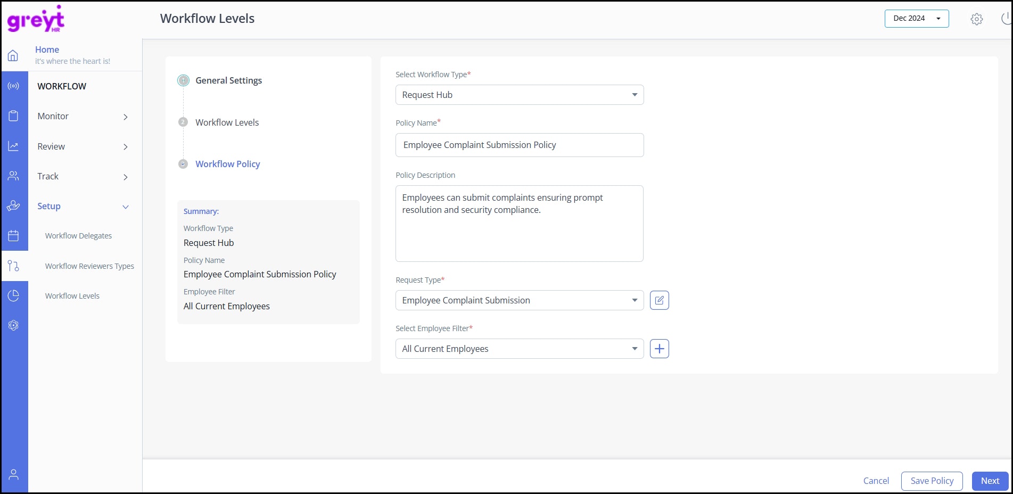Screen dimensions: 1013x494
Task: Click the clipboard icon in the sidebar
Action: [13, 116]
